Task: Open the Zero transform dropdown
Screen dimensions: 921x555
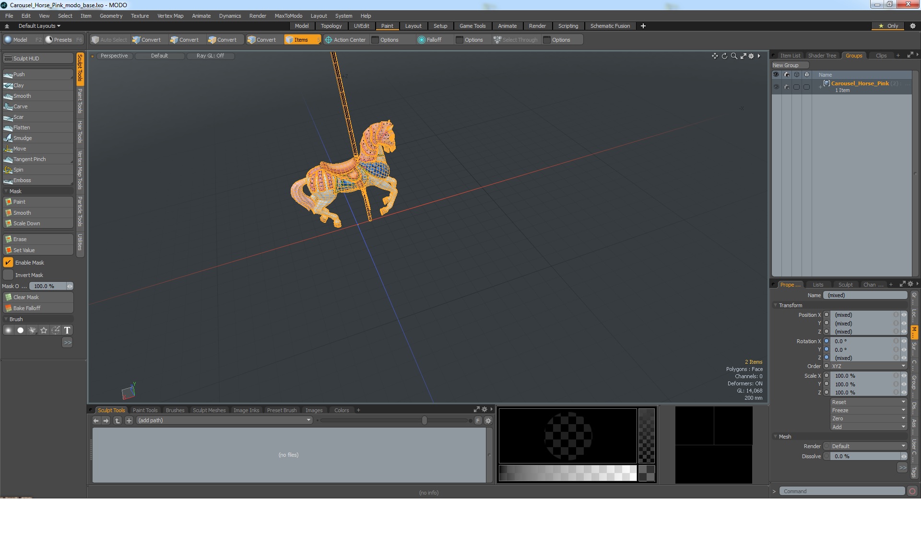Action: pos(869,418)
